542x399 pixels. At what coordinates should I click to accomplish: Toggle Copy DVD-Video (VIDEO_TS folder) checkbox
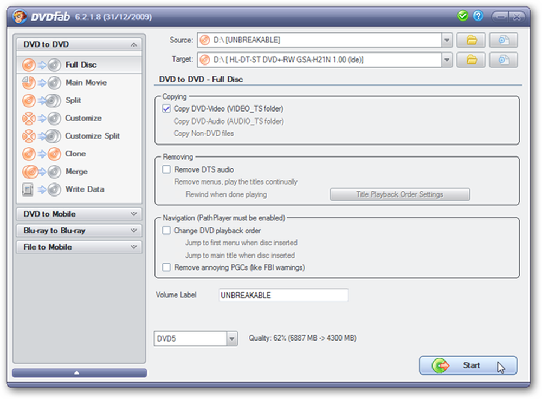pos(166,109)
